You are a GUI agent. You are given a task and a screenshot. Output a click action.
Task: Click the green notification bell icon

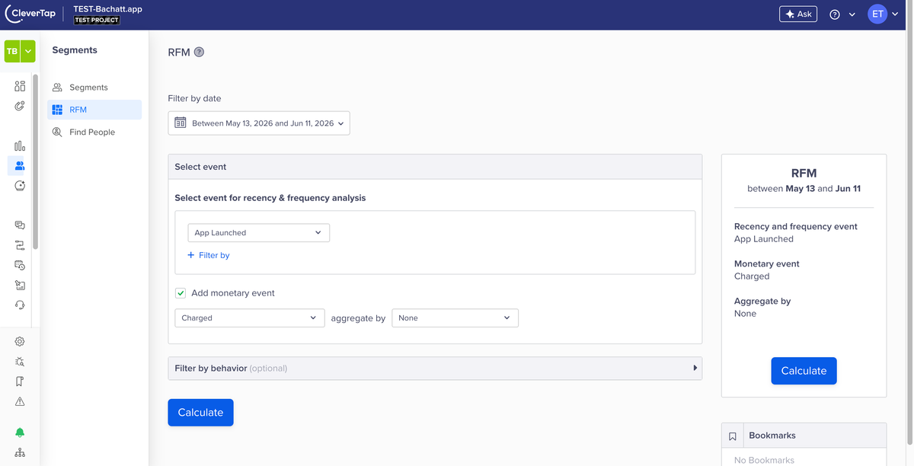[20, 432]
